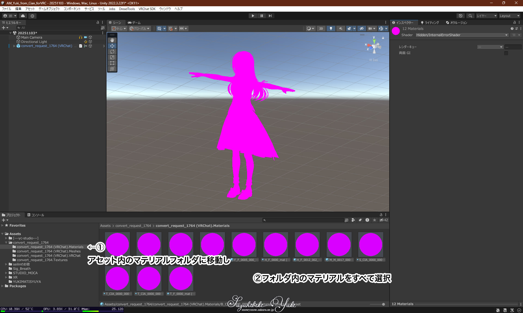
Task: Open the cloud services icon
Action: coord(23,16)
